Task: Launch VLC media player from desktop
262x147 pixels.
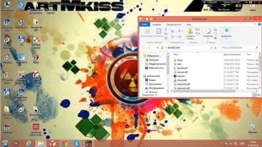Action: pos(7,78)
